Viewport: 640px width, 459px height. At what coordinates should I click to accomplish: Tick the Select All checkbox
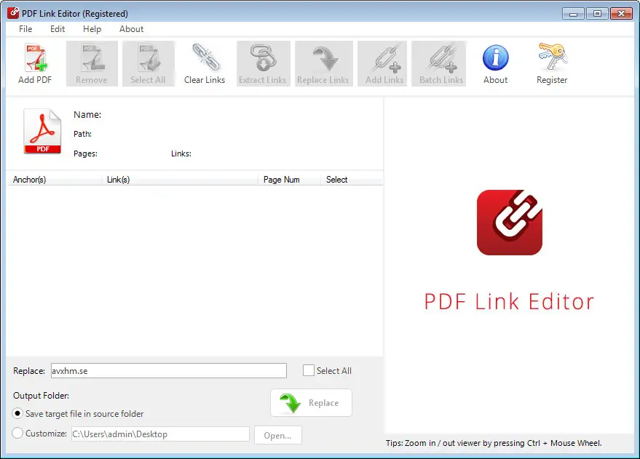309,370
